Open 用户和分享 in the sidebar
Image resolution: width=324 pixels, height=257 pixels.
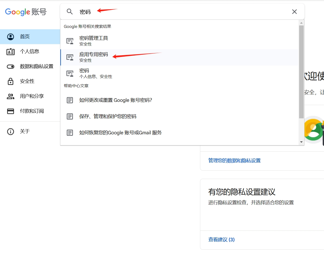click(30, 96)
